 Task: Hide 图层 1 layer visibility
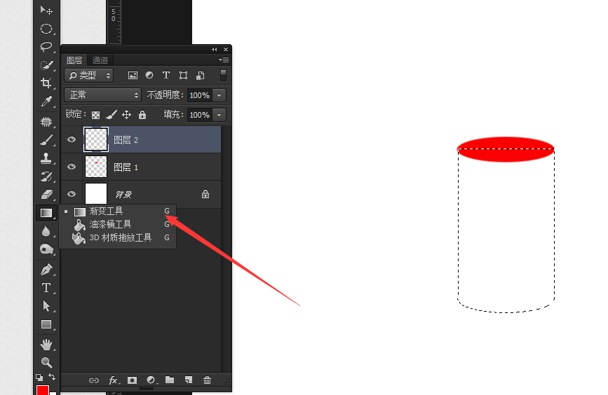point(72,167)
